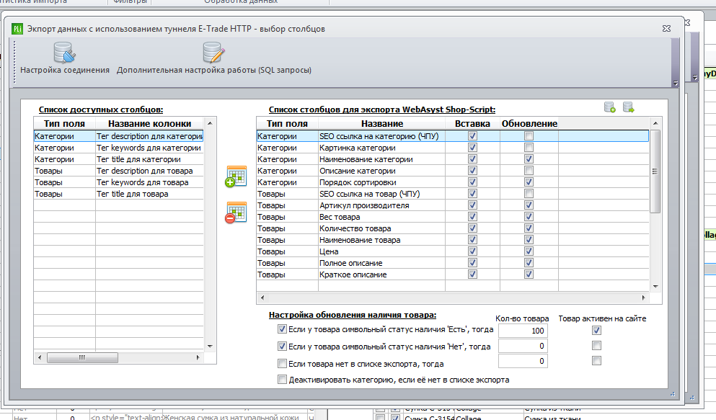Remove selected column from export list
This screenshot has width=716, height=420.
coord(236,213)
